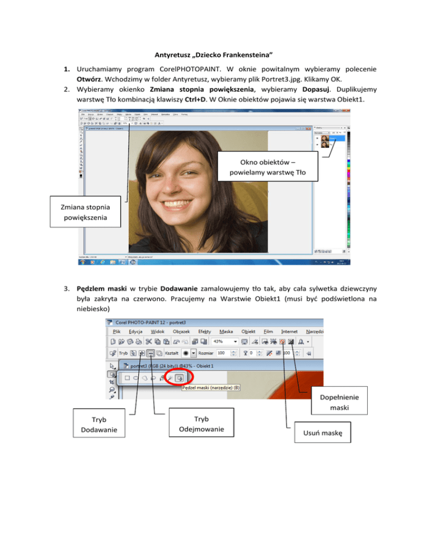
Task: Enable Tryb Dodawanie (additive) mode button
Action: (x=140, y=353)
